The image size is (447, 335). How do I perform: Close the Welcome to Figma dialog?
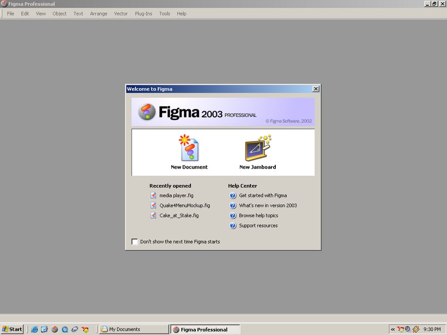click(x=316, y=89)
